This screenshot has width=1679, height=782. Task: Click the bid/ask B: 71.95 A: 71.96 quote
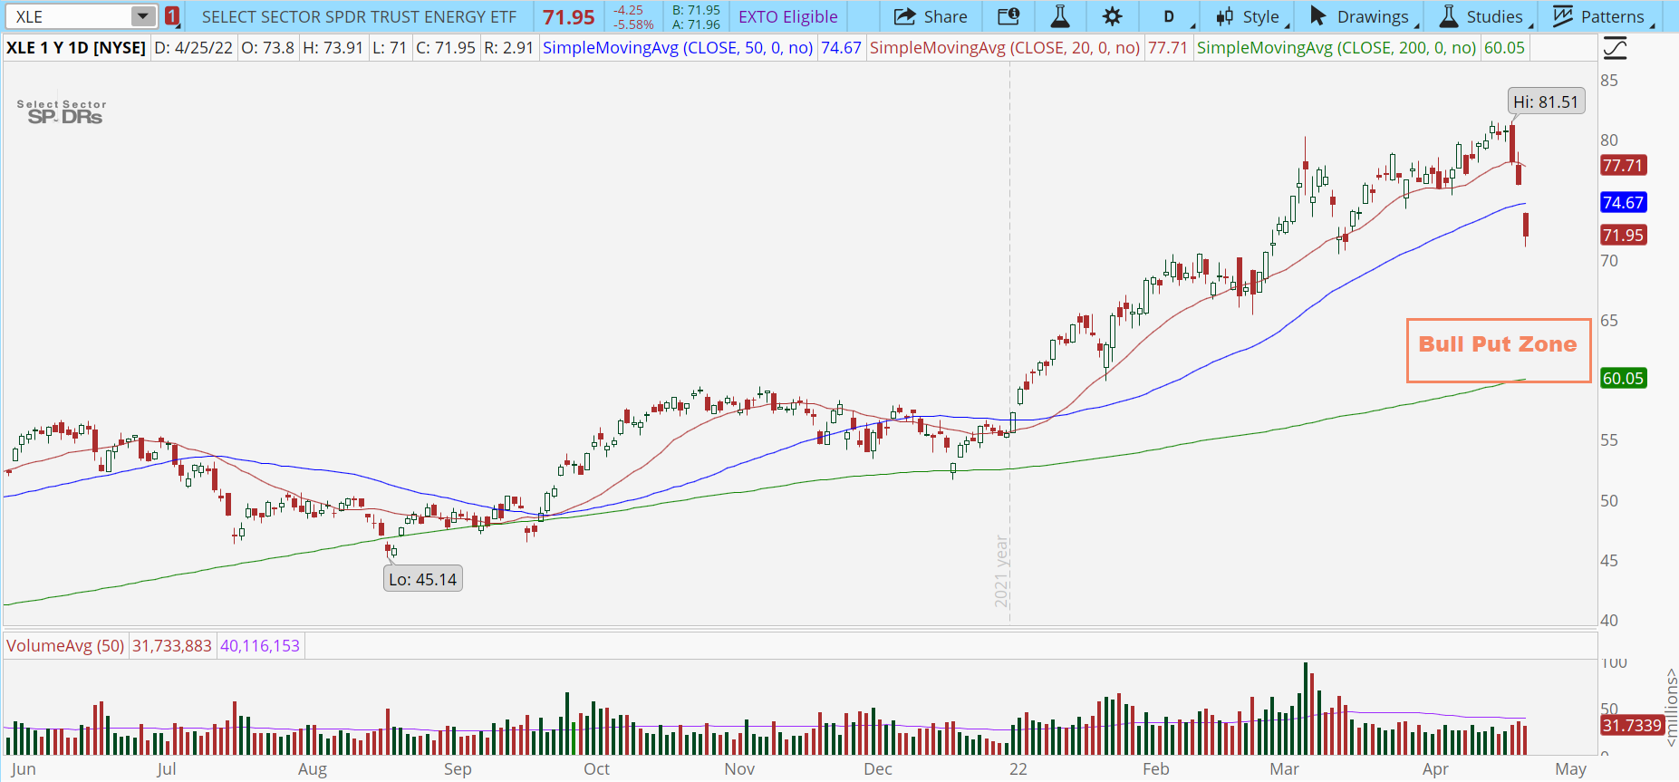696,16
